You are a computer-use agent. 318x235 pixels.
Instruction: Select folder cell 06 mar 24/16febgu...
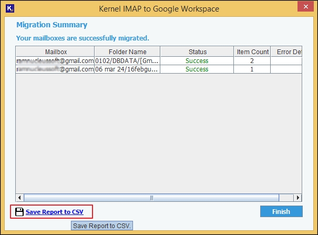coord(127,69)
